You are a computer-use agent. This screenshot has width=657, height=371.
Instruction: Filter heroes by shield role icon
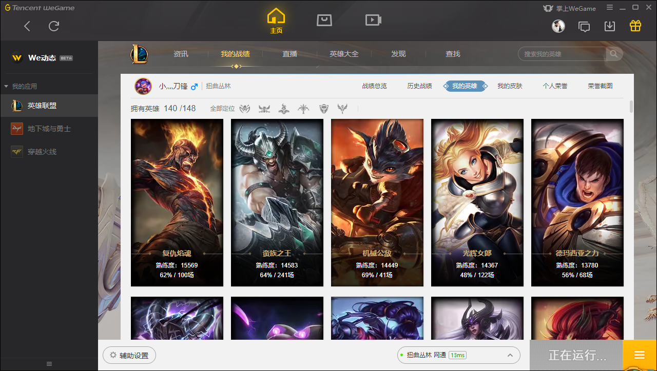tap(323, 109)
